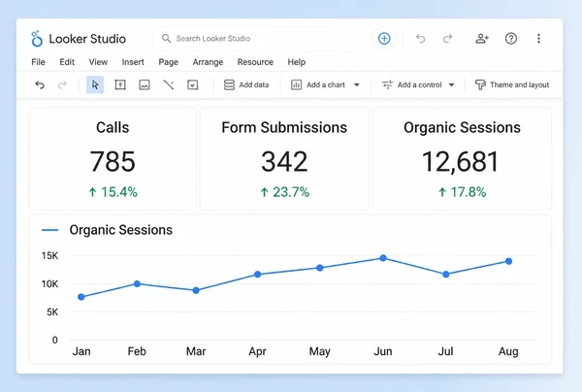Click the Aug data point on chart
This screenshot has height=392, width=582.
point(509,261)
